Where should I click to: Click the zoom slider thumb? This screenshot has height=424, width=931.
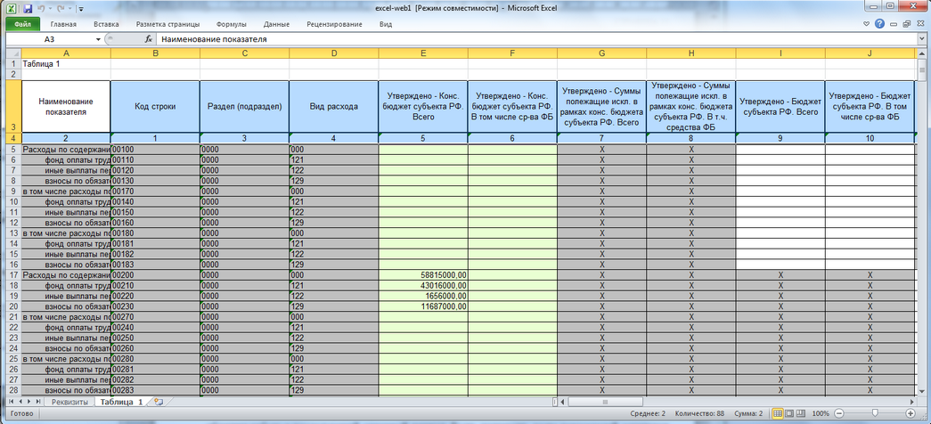click(x=875, y=412)
